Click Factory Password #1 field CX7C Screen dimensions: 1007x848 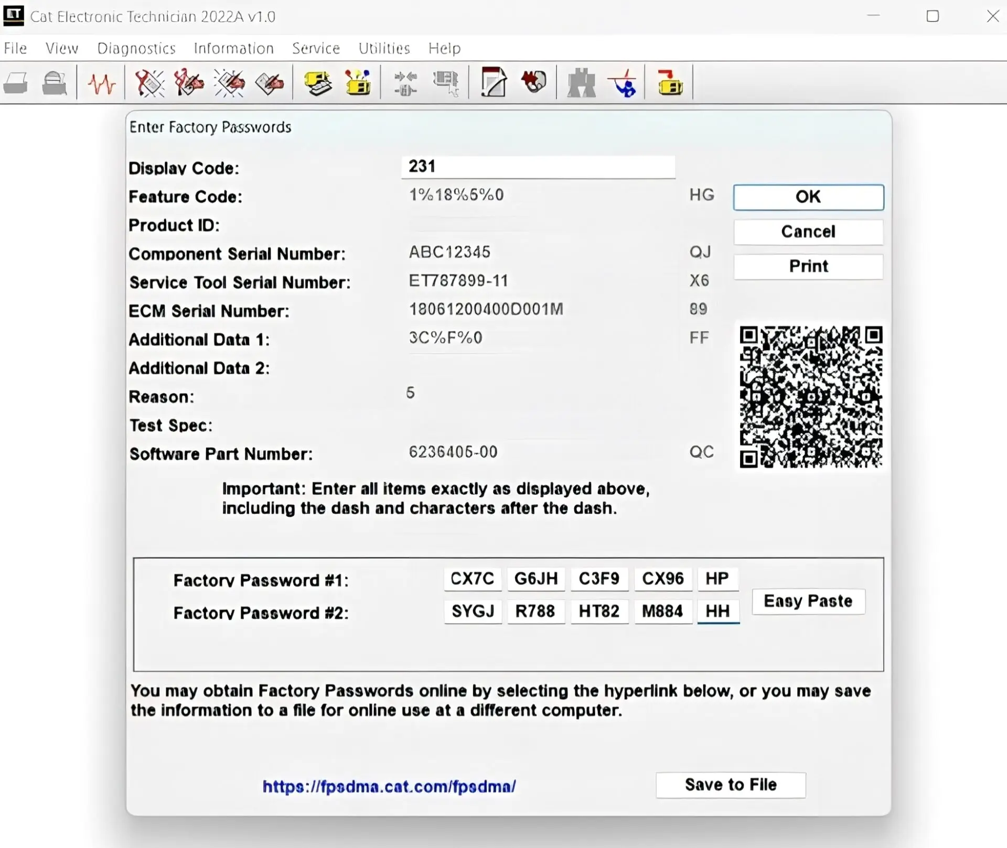[x=473, y=579]
